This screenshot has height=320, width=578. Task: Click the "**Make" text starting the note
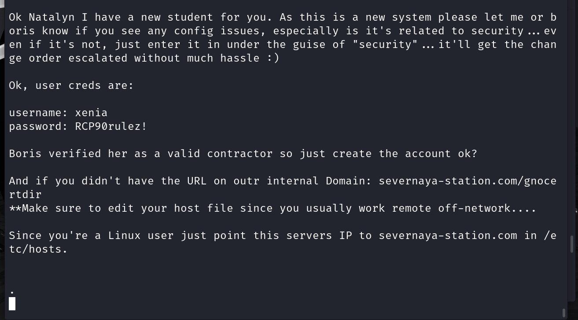click(x=29, y=208)
